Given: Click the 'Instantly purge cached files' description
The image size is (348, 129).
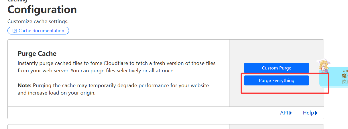Looking at the screenshot, I should tap(117, 67).
